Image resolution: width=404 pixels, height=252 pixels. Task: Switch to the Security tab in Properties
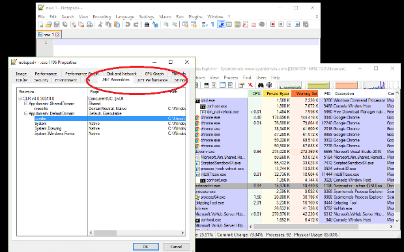tap(41, 80)
